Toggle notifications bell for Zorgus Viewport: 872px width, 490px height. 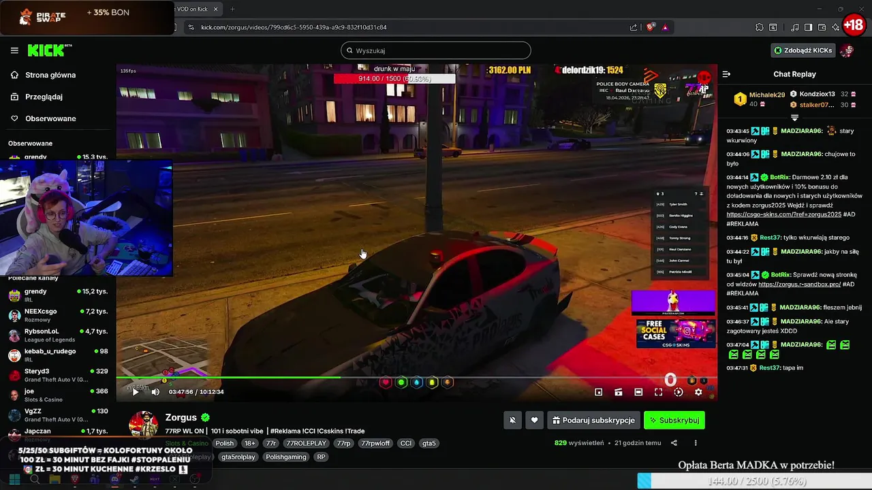(x=512, y=420)
